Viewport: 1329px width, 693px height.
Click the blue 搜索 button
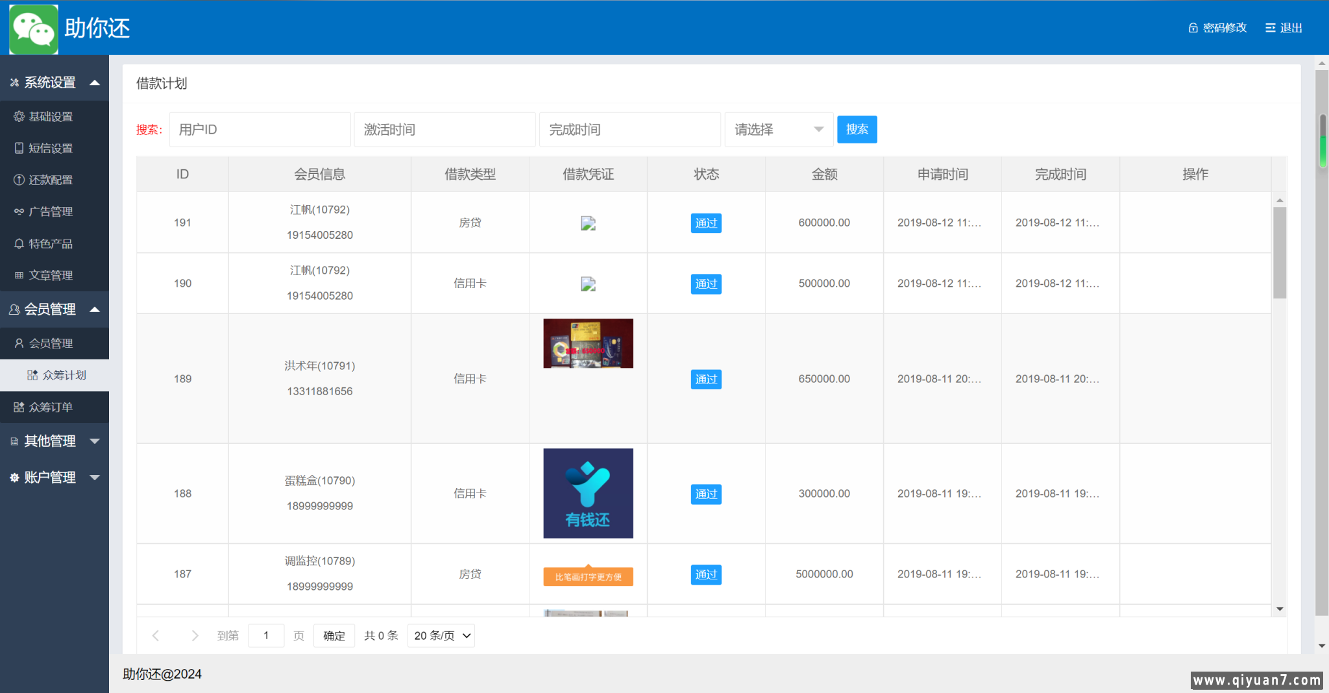tap(857, 130)
